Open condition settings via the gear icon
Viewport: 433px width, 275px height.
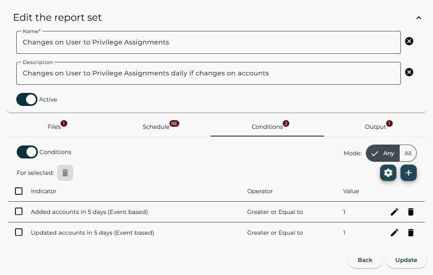click(x=388, y=173)
